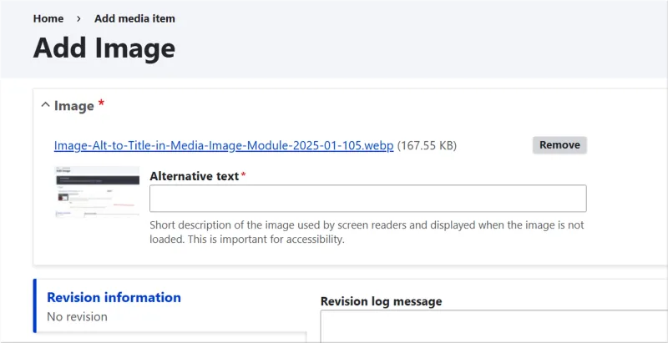The height and width of the screenshot is (343, 668).
Task: Remove the uploaded image file
Action: [559, 145]
